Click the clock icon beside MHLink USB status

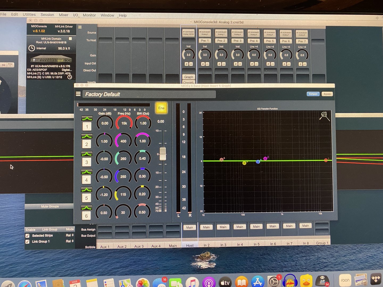click(x=70, y=77)
